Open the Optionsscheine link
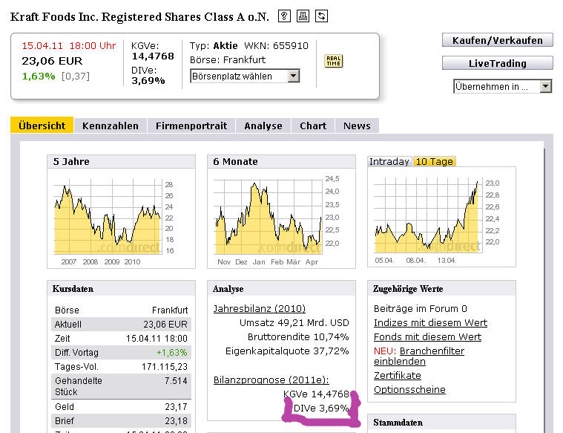This screenshot has height=433, width=563. click(409, 389)
